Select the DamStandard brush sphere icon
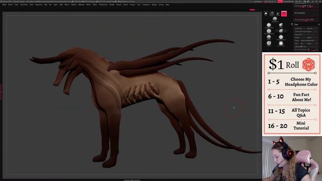This screenshot has width=322, height=181. tap(269, 31)
